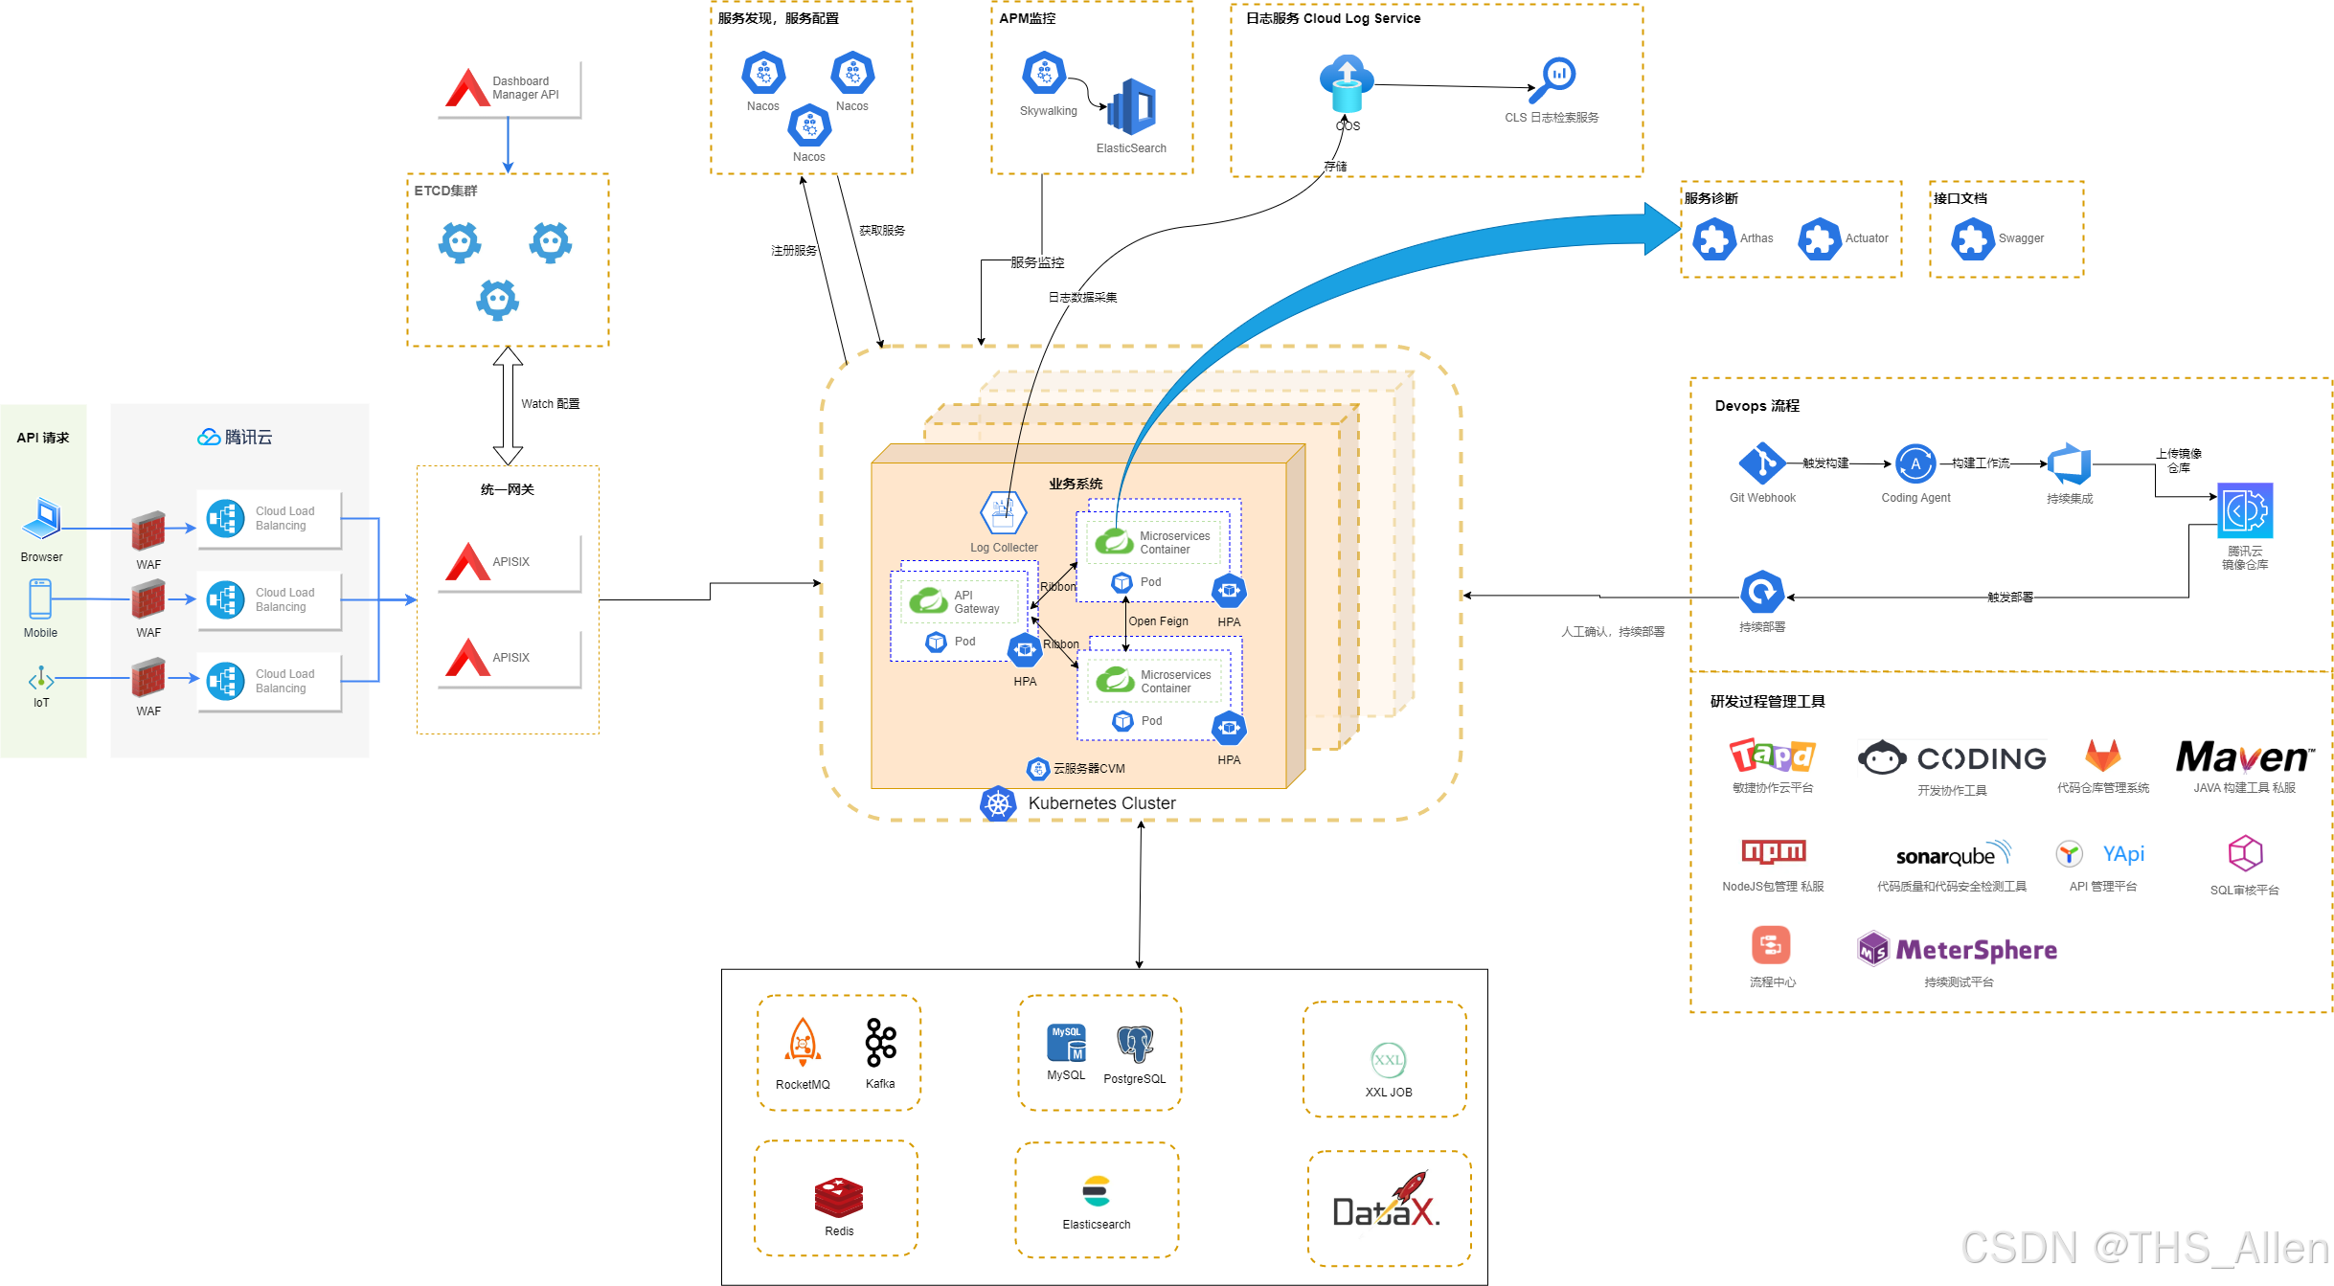Click the COS cloud storage icon
2334x1286 pixels.
1347,84
